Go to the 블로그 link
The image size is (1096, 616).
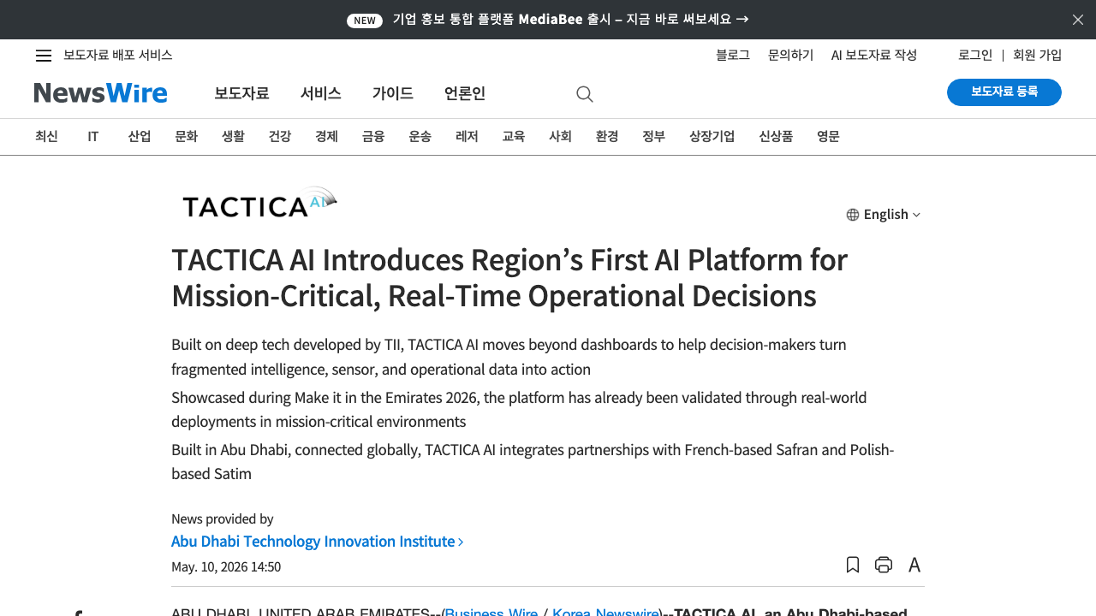tap(733, 56)
